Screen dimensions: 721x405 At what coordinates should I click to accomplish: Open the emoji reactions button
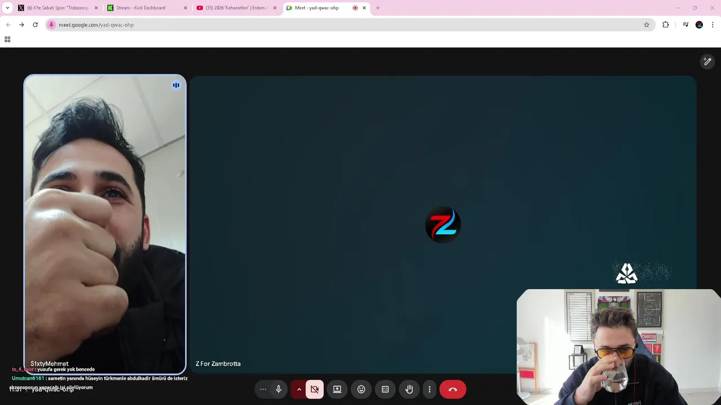[361, 389]
